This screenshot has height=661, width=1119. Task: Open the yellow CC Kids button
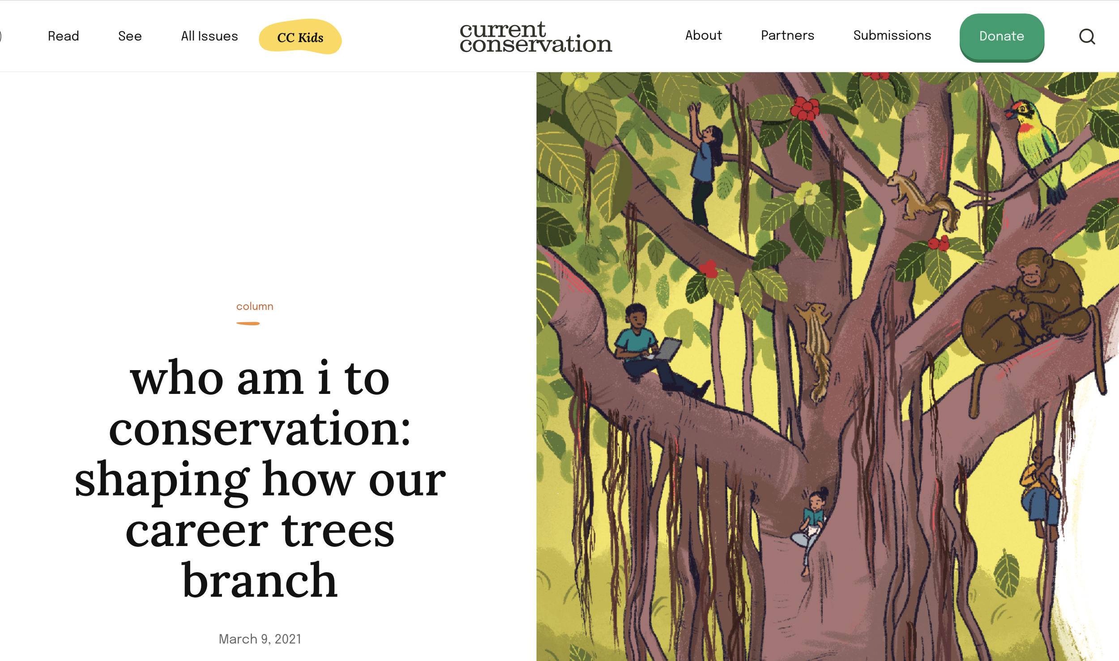tap(300, 37)
